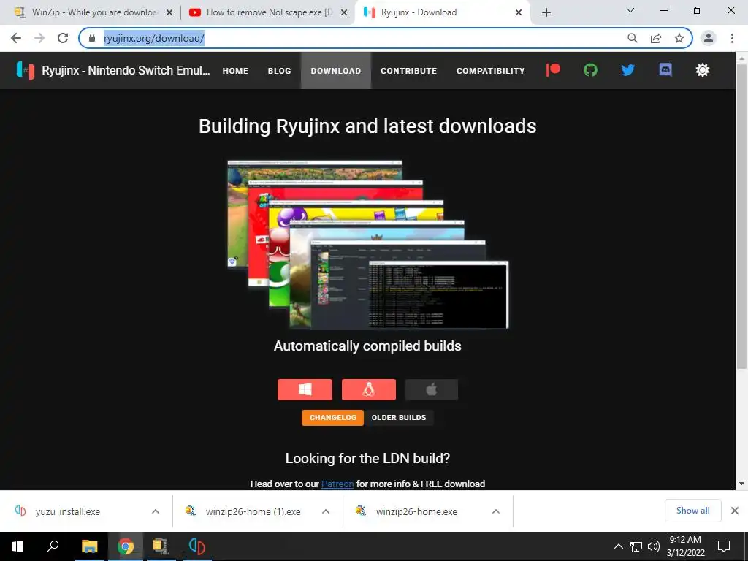Viewport: 748px width, 561px height.
Task: Click the browser forward arrow
Action: tap(39, 38)
